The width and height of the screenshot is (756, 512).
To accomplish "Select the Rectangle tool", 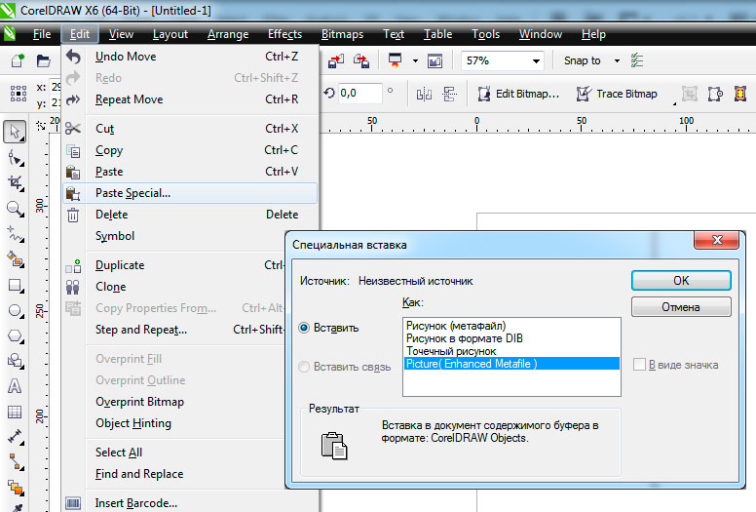I will 16,285.
